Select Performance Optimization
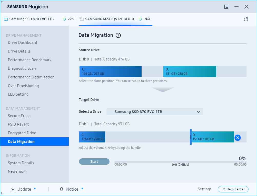The image size is (257, 196). (x=31, y=77)
